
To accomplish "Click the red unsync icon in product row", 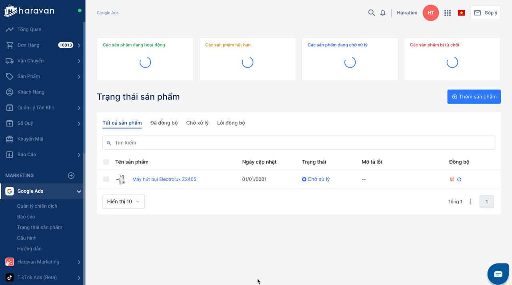I will click(x=452, y=179).
